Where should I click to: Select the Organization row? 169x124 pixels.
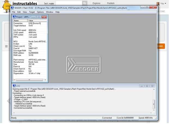pyautogui.click(x=30, y=73)
